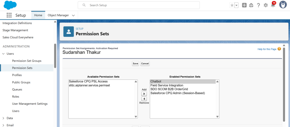Open the Favorites star icon
This screenshot has width=290, height=127.
click(232, 5)
